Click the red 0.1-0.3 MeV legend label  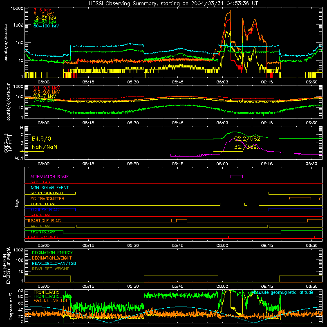[47, 88]
